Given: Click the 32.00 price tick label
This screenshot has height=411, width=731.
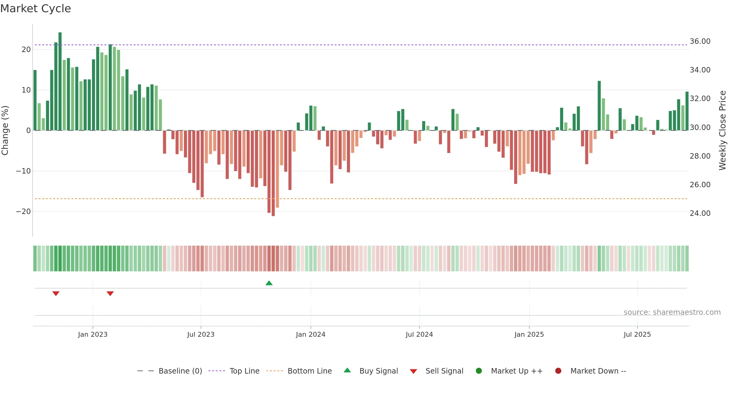Looking at the screenshot, I should pyautogui.click(x=700, y=99).
